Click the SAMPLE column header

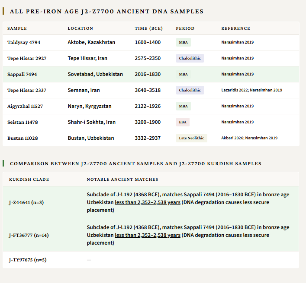pos(17,28)
